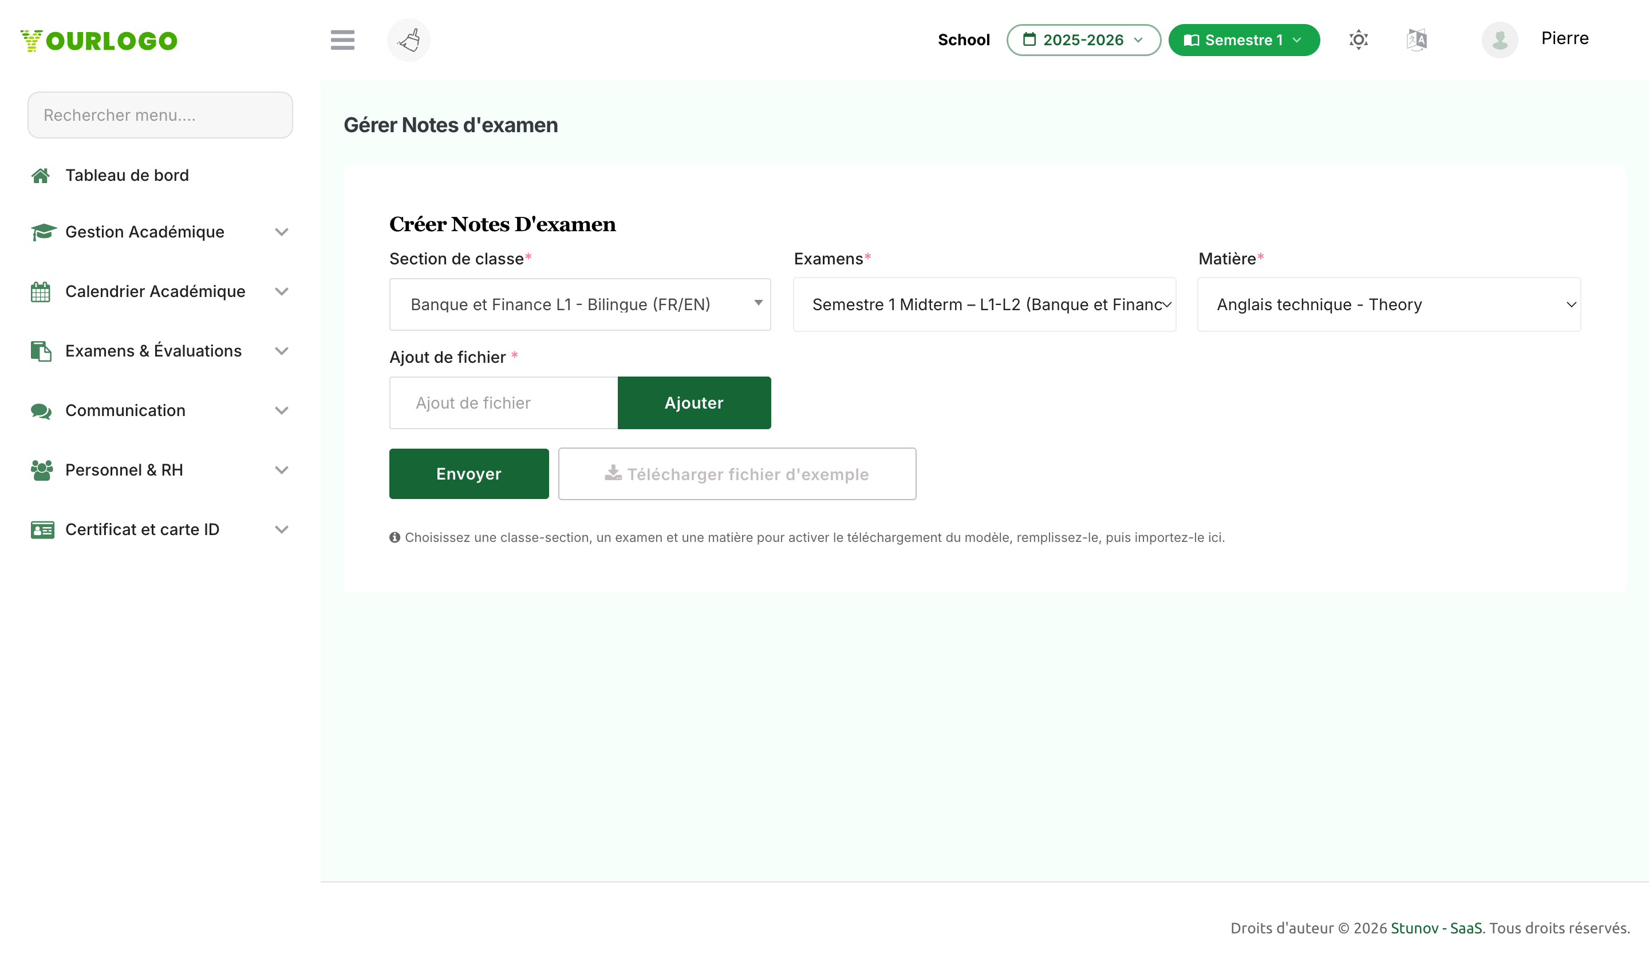Open Examens dropdown Semestre 1 Midterm
Image resolution: width=1649 pixels, height=974 pixels.
point(984,304)
